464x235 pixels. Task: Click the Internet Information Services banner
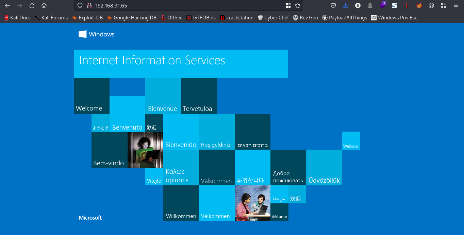pos(181,64)
